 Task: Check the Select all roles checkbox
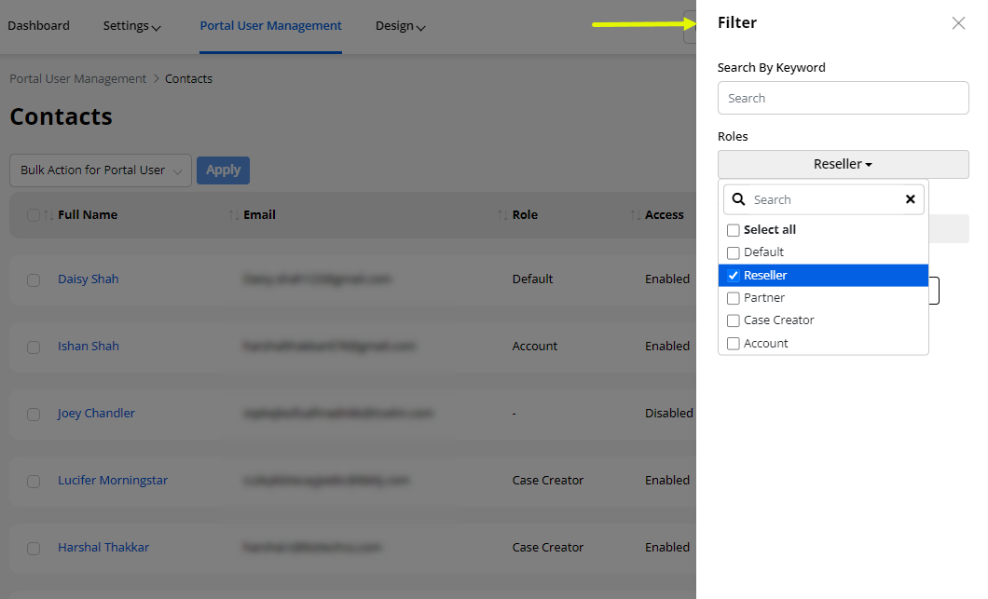[734, 230]
